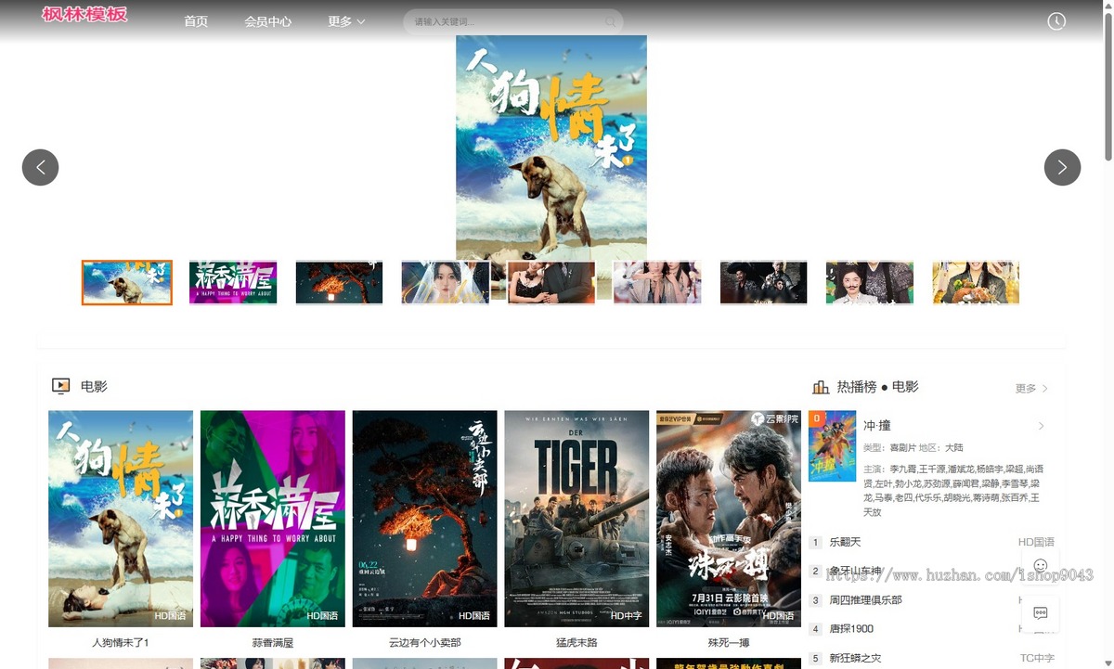This screenshot has height=669, width=1114.
Task: Expand the 更多 dropdown in the nav bar
Action: tap(346, 21)
